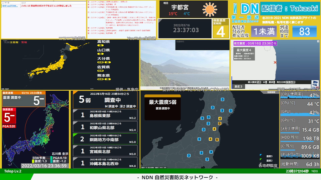Click the 乾燥 badge under 佐賀県
Screen dimensions: 321x180
point(100,71)
